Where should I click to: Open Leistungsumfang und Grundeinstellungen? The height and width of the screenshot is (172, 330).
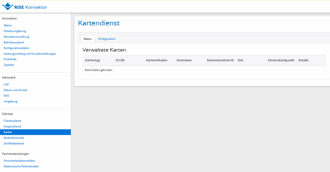30,54
